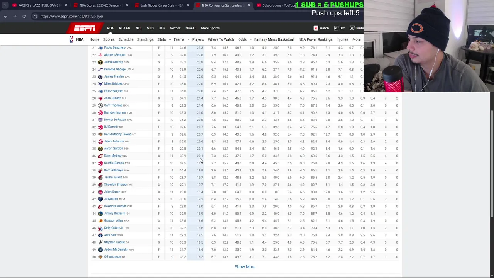Click the Heat logo beside Bam Adebayo
Screen dimensions: 494x278
point(100,170)
